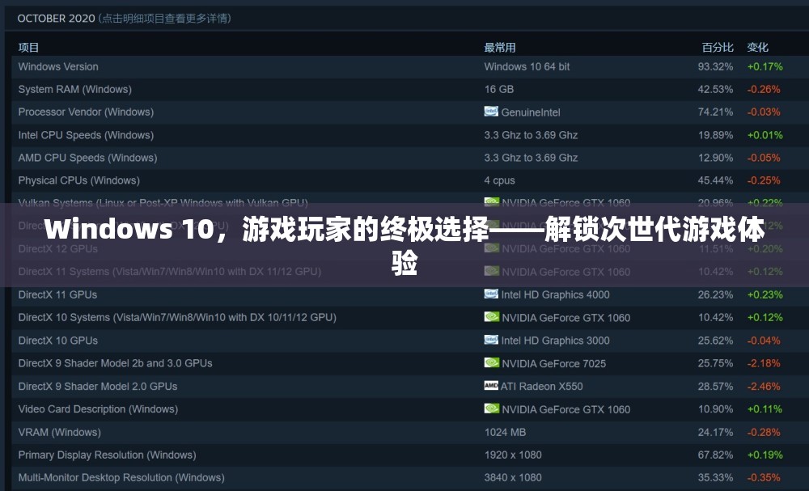Click the +0.23% change value
This screenshot has height=491, width=809.
pos(765,294)
